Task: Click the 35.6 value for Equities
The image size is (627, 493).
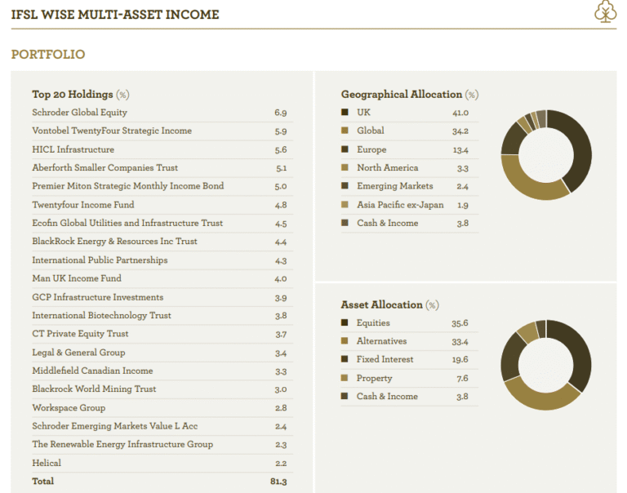Action: tap(460, 323)
